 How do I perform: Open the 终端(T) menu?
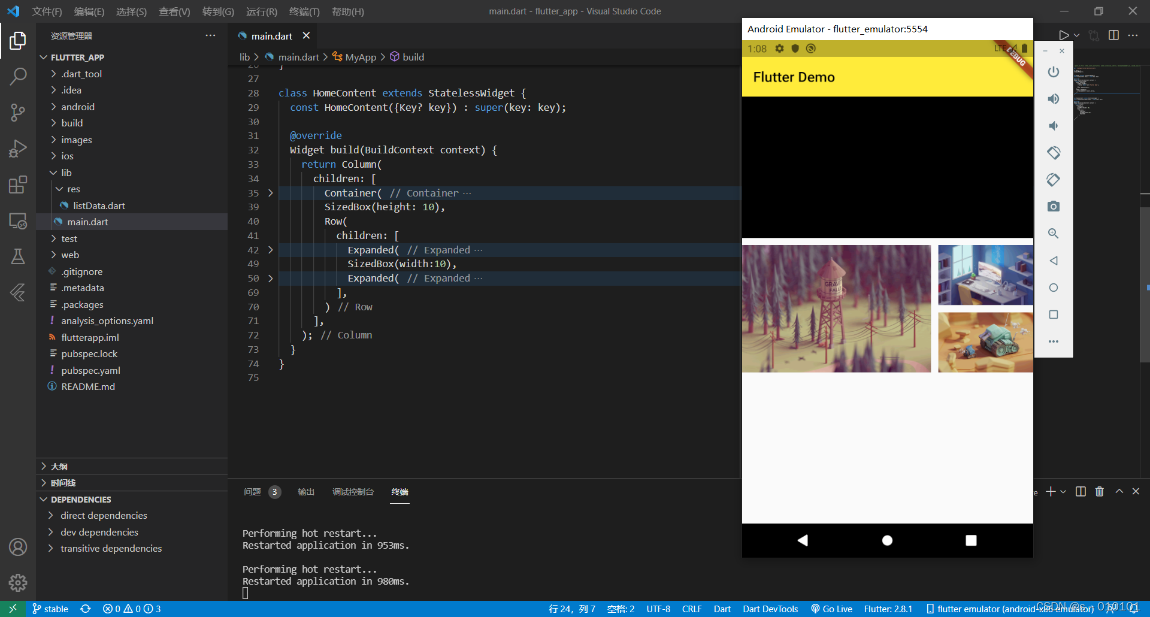304,11
